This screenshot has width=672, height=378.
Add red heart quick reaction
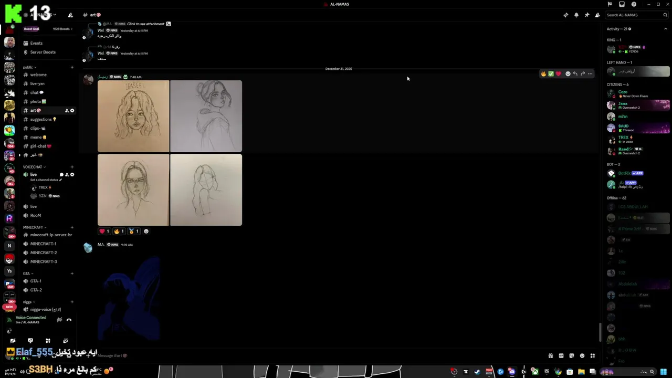558,73
